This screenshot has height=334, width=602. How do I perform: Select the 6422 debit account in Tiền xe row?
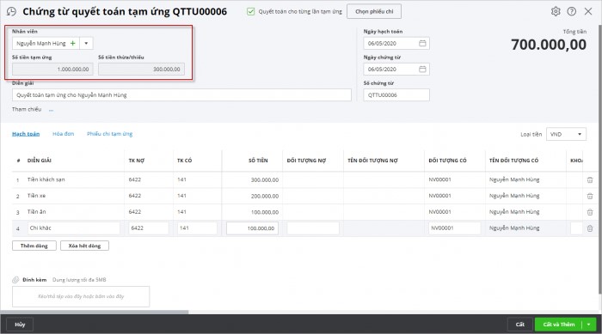135,196
